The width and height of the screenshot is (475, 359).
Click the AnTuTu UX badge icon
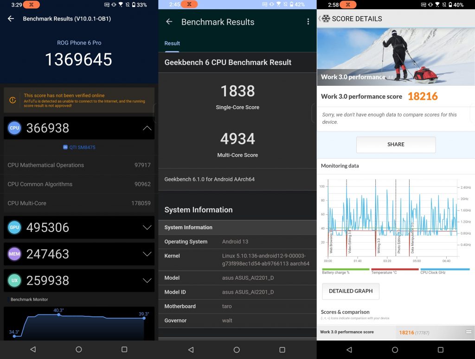click(x=14, y=280)
